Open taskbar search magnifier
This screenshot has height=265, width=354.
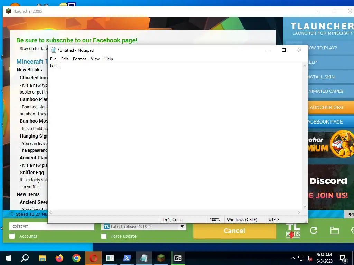pos(25,258)
